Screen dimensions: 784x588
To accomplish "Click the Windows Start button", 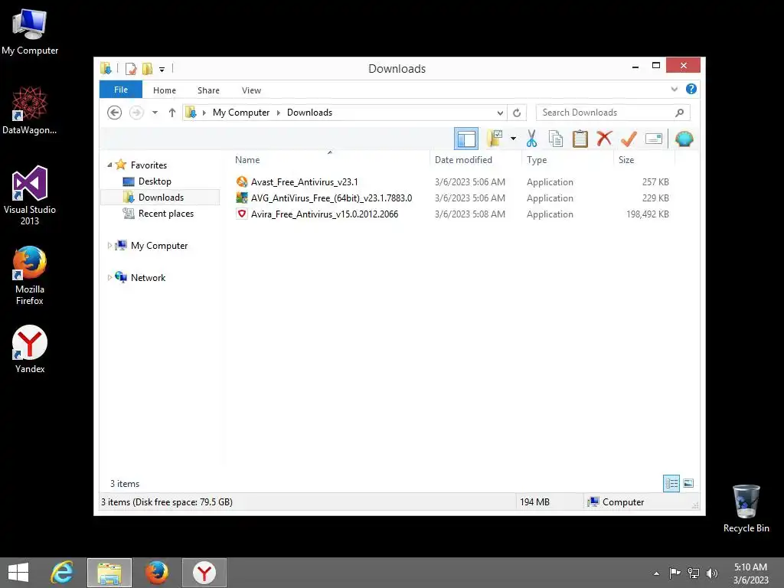I will (x=18, y=573).
